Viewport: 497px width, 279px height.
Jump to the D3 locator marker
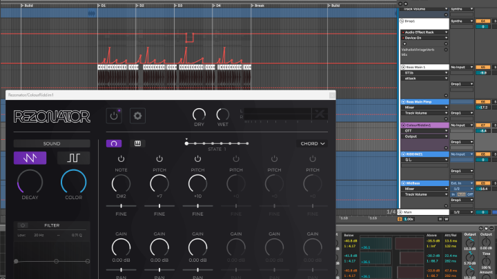click(179, 6)
